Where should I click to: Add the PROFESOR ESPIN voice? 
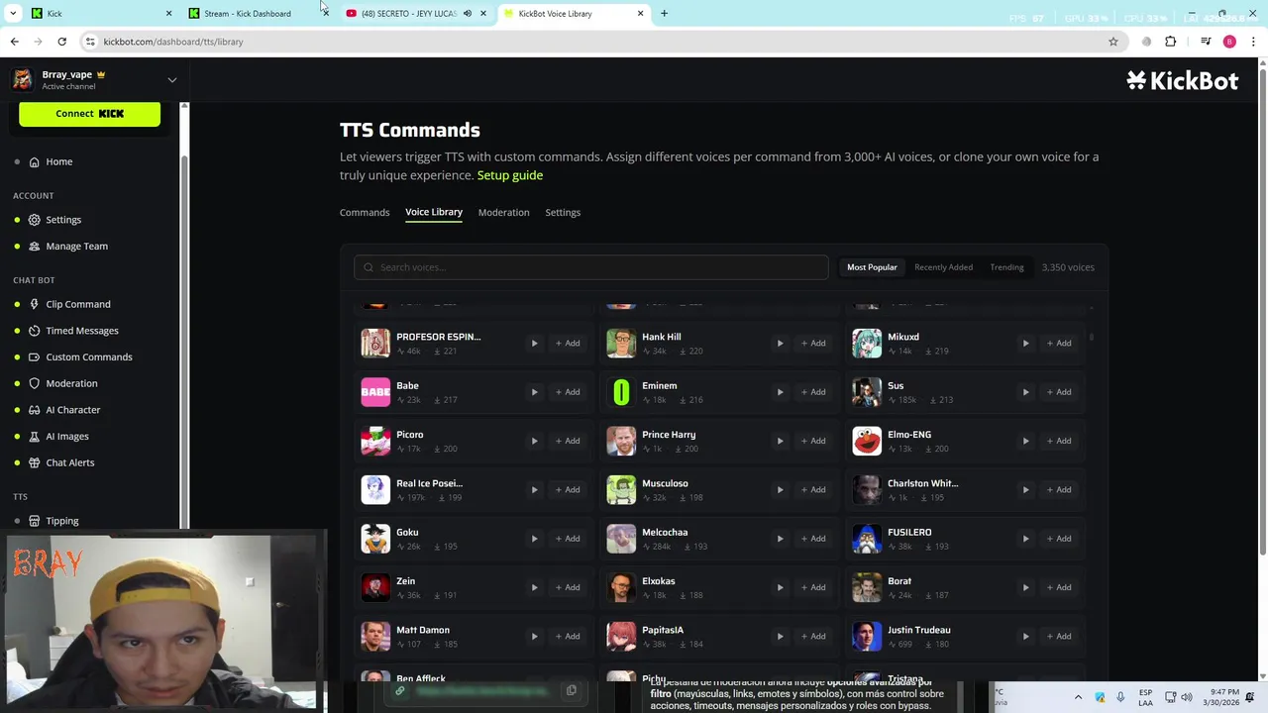tap(567, 344)
